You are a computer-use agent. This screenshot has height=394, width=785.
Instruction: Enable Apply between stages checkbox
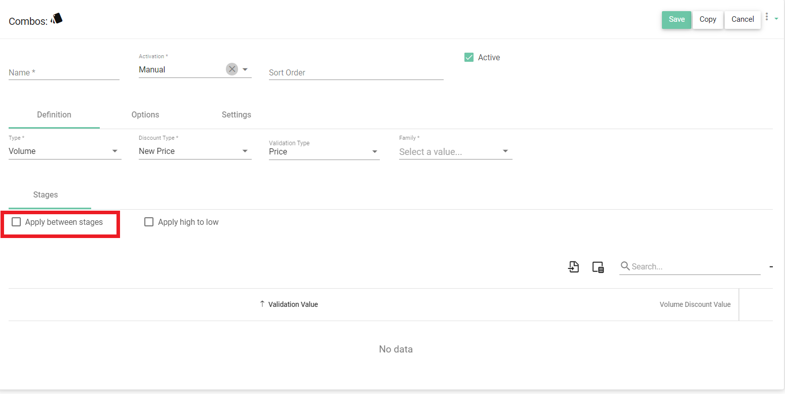17,222
